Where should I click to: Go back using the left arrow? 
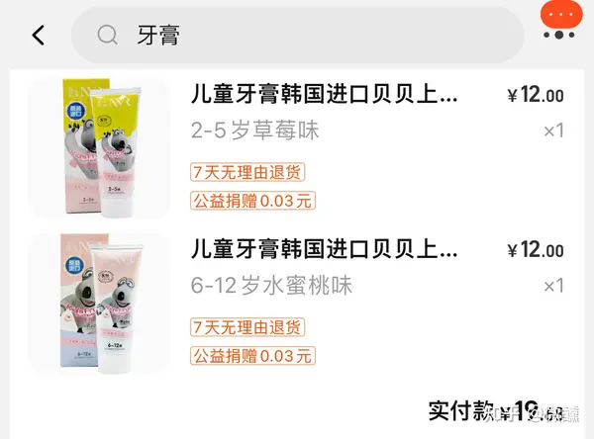tap(39, 36)
